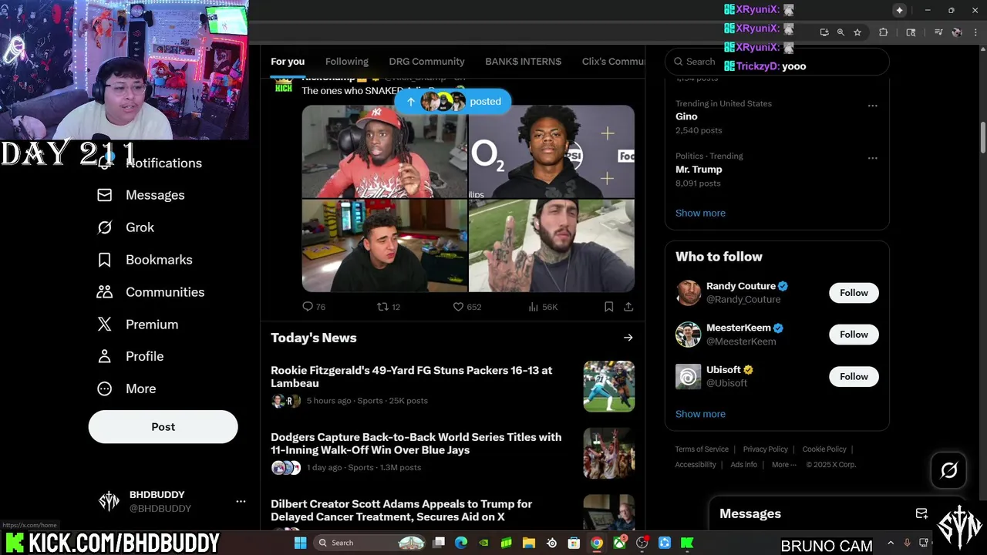Open bottom-right tattooed hand image in post
Viewport: 987px width, 555px height.
[x=551, y=246]
